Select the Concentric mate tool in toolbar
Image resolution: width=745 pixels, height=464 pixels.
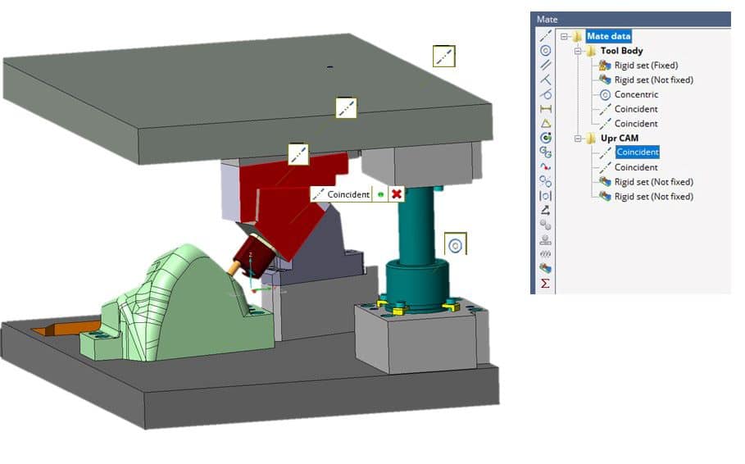coord(545,51)
